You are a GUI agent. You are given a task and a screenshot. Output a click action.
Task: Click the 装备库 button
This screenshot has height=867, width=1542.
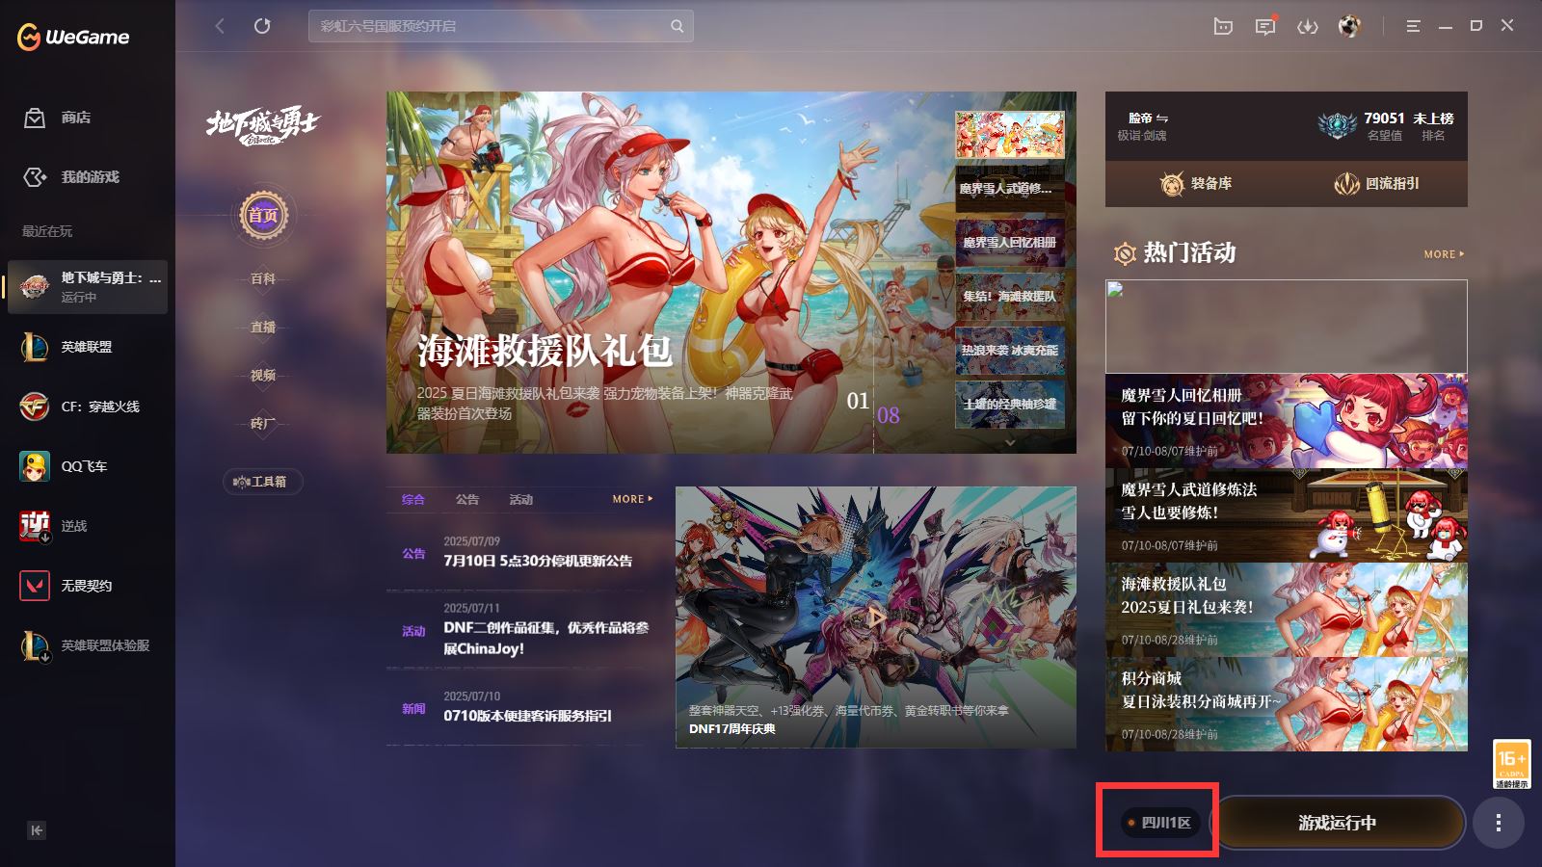[1196, 183]
